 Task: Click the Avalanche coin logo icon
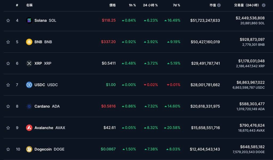(x=29, y=128)
